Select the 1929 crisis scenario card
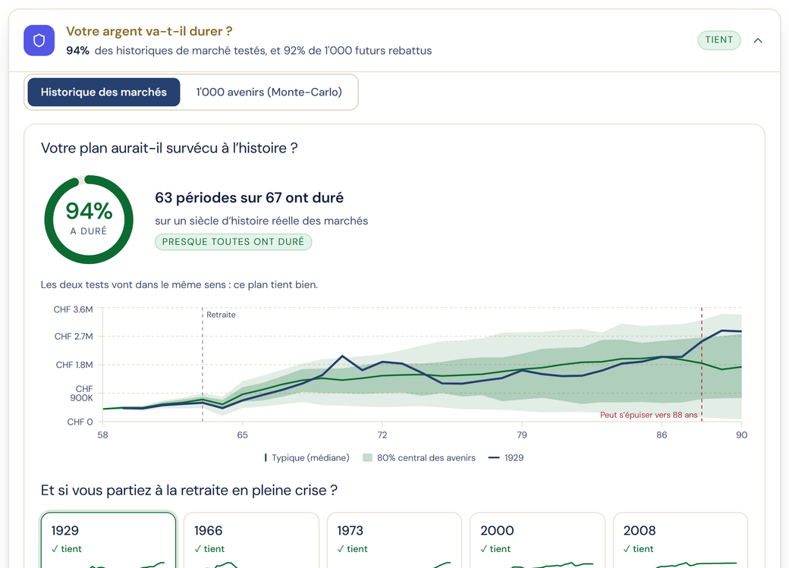Viewport: 789px width, 568px height. 108,541
